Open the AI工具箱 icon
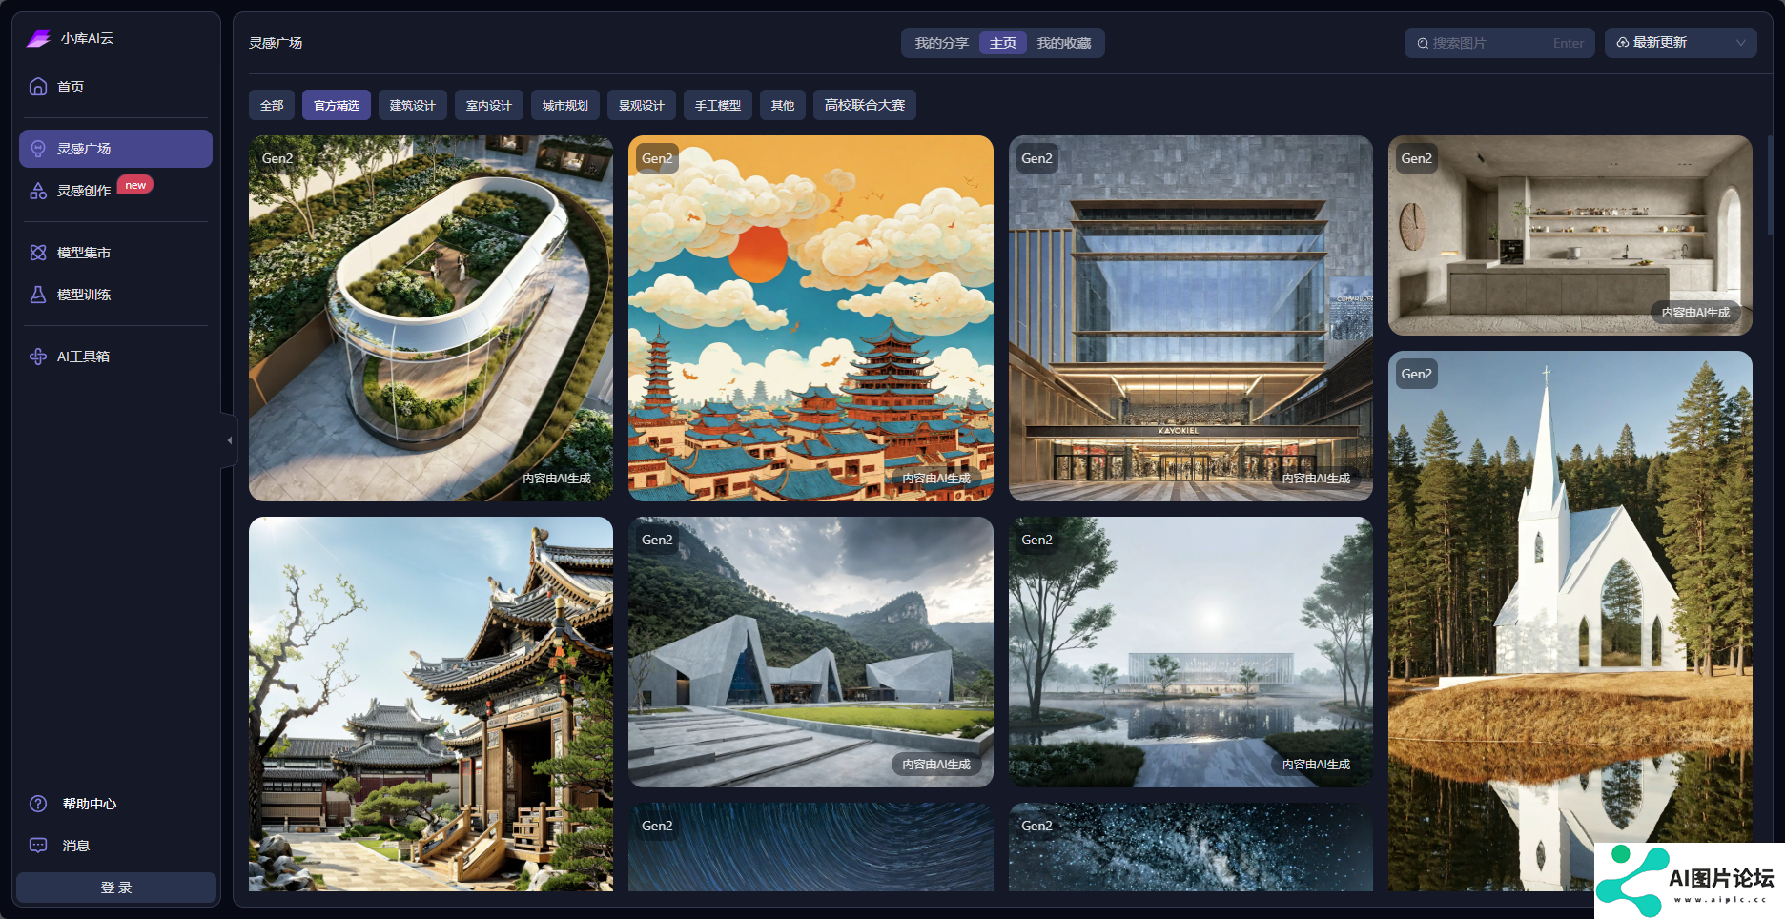 tap(38, 357)
